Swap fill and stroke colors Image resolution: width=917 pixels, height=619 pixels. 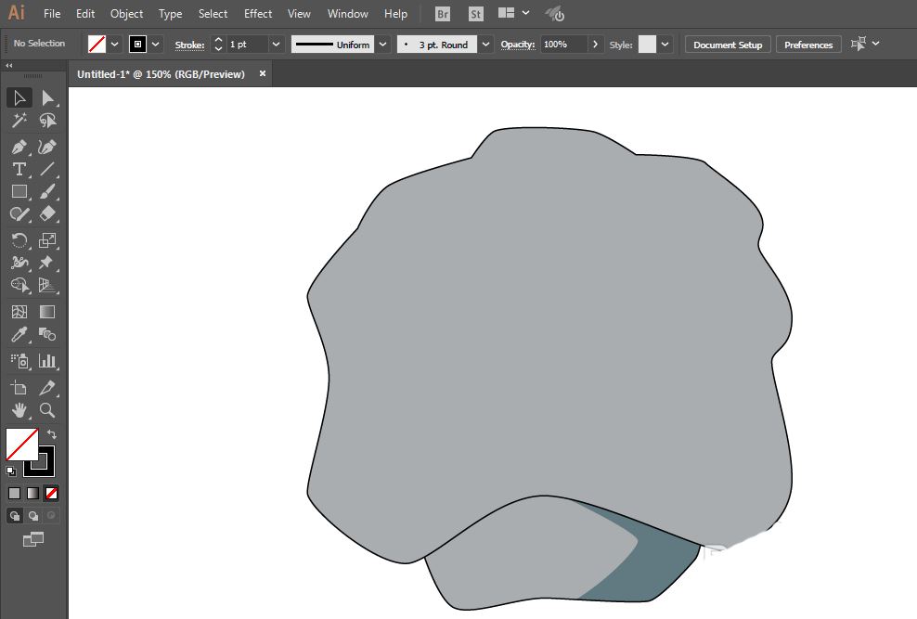click(x=52, y=434)
